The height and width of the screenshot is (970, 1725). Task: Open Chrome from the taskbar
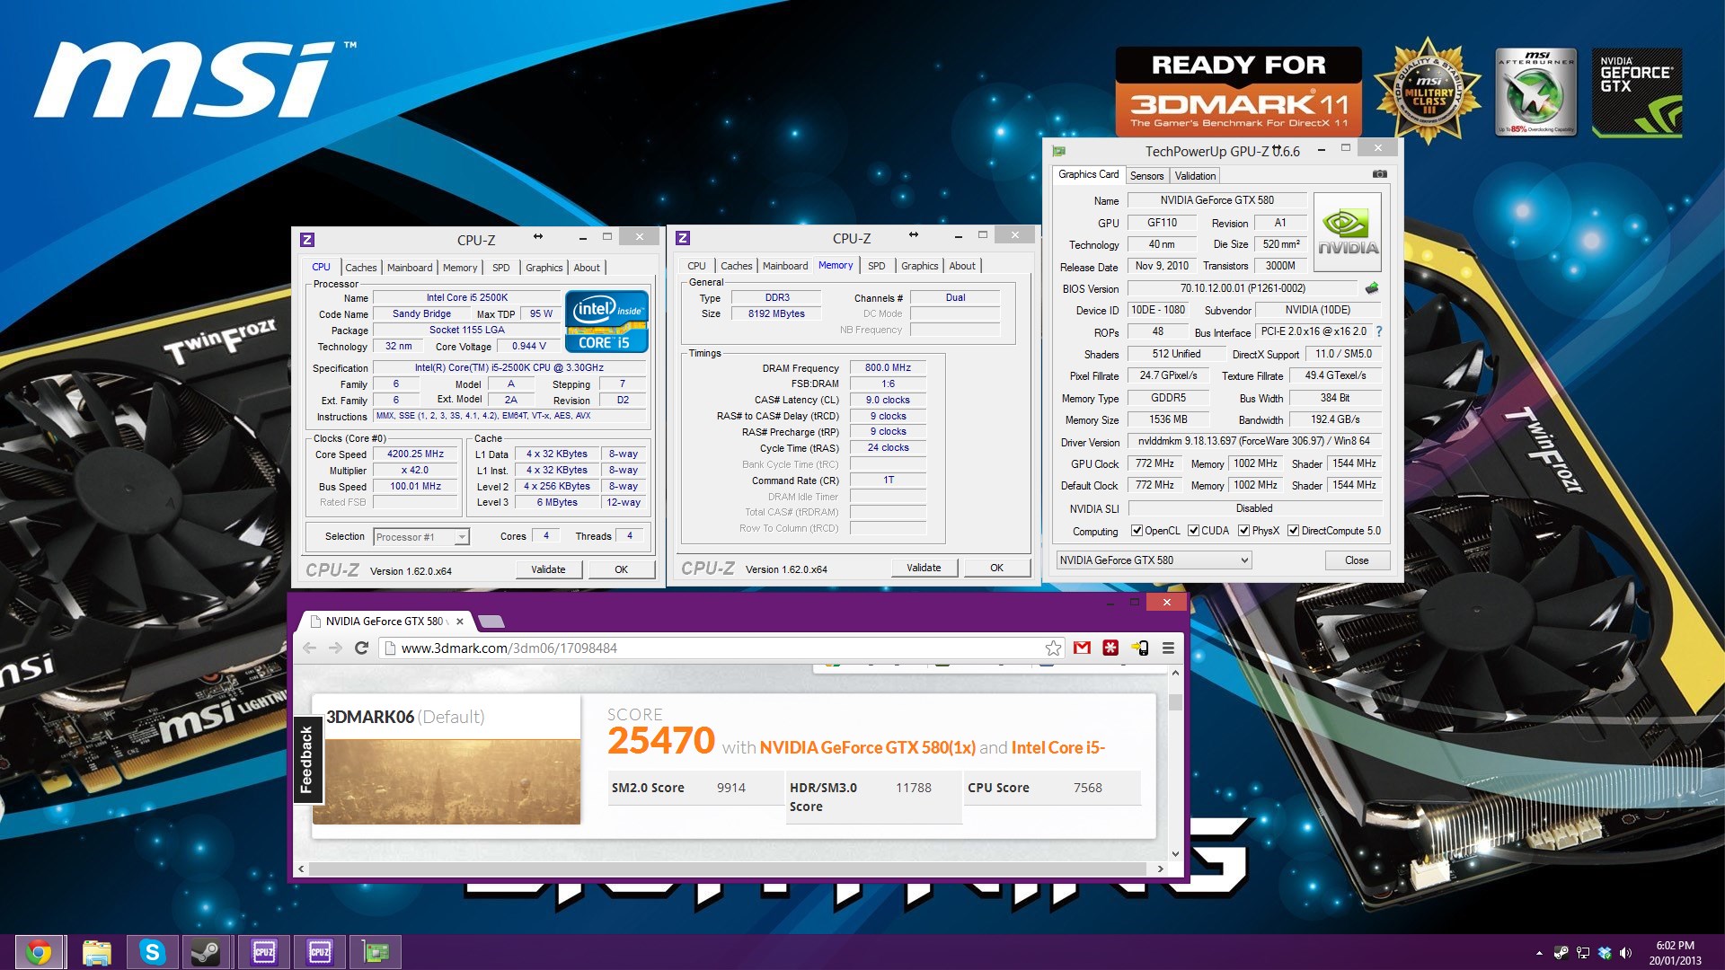[x=39, y=952]
